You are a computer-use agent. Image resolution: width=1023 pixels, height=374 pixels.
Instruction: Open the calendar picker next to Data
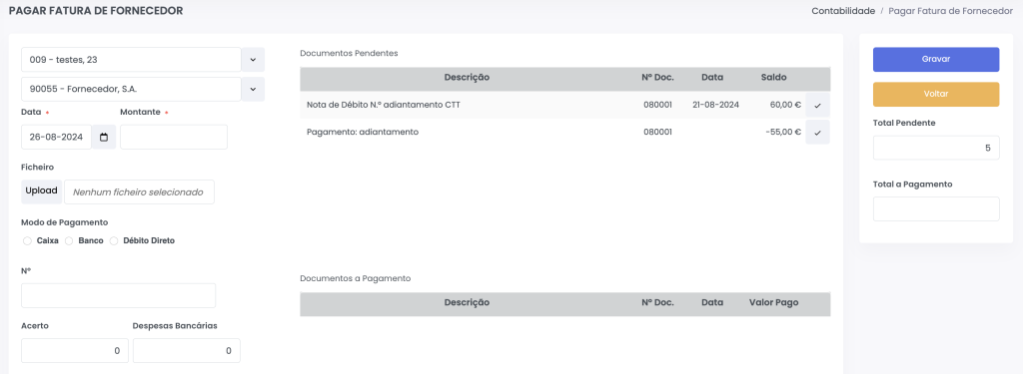point(104,137)
